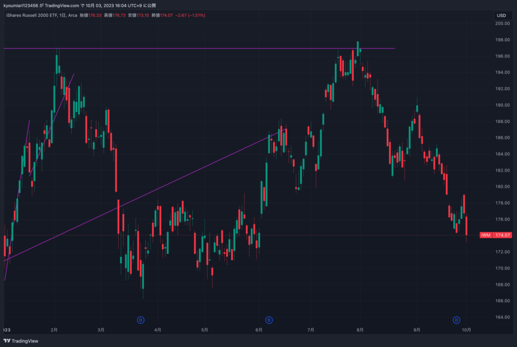This screenshot has width=517, height=347.
Task: Click the 7月 label on the time axis
Action: coord(311,330)
